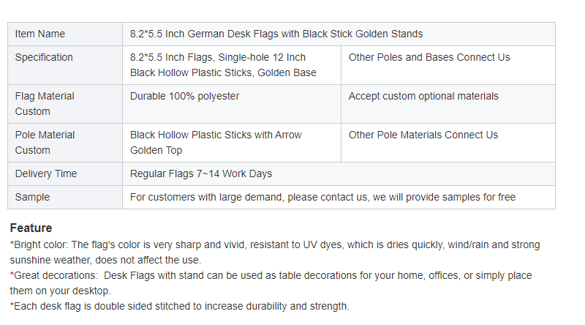Click the Flag Material Custom cell
Image resolution: width=585 pixels, height=325 pixels.
[65, 104]
